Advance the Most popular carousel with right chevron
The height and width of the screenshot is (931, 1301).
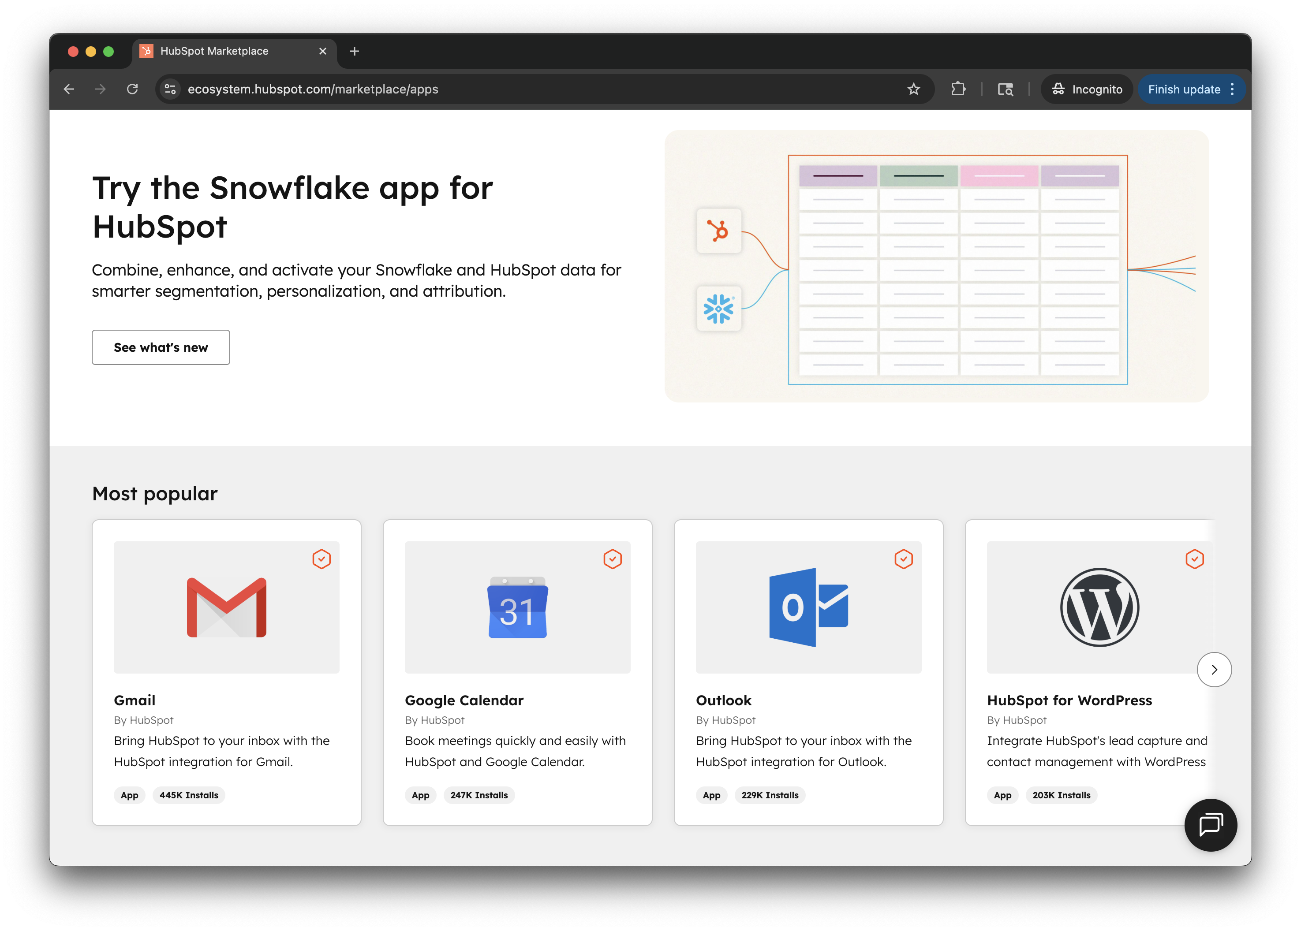tap(1214, 669)
